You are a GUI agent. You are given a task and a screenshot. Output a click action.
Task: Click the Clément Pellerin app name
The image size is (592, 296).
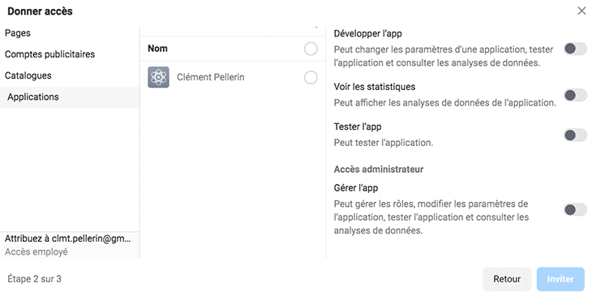[211, 77]
